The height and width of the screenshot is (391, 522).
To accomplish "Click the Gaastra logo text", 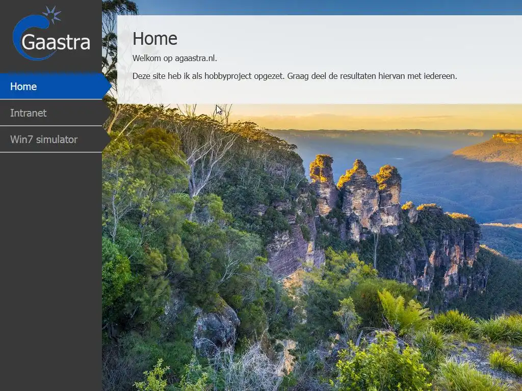I will point(56,42).
